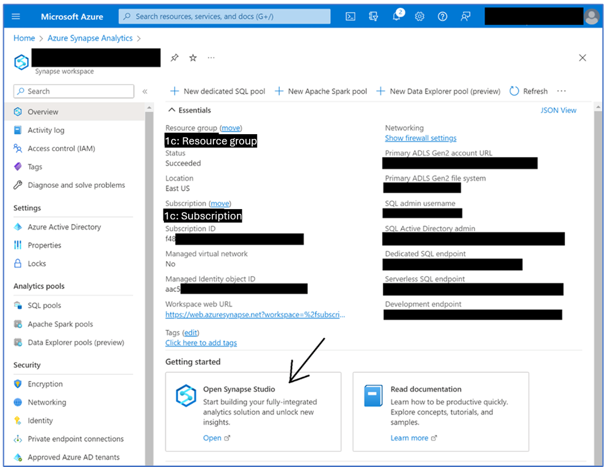Click the sidebar Search box

point(74,91)
